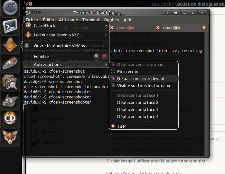Launch the GIMP icon in the dock
The width and height of the screenshot is (225, 174).
coord(10,100)
